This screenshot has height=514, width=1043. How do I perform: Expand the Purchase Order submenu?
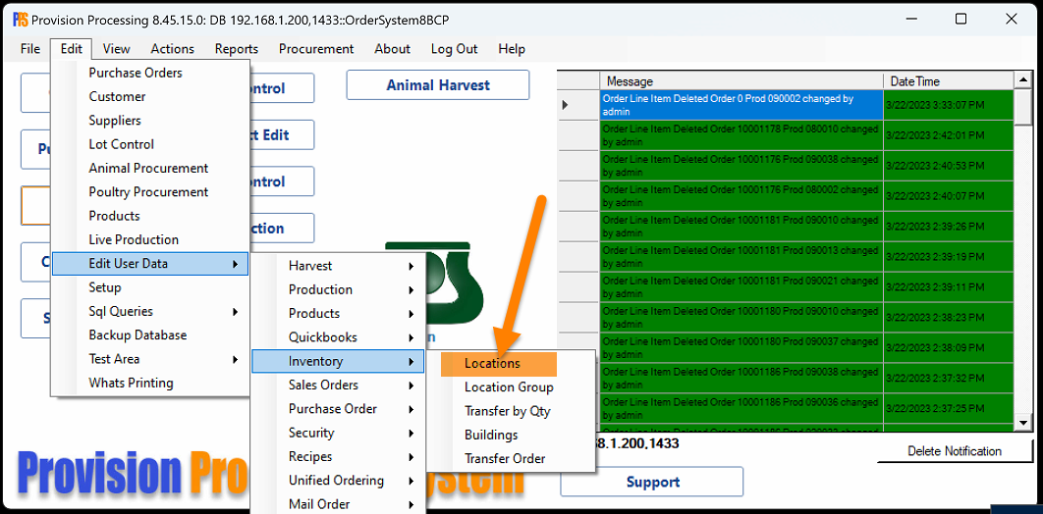[338, 409]
